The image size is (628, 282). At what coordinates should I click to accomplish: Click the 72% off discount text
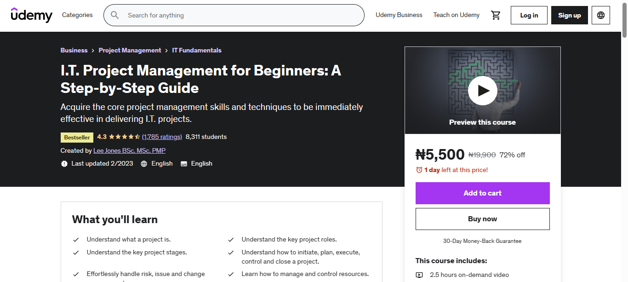tap(513, 155)
